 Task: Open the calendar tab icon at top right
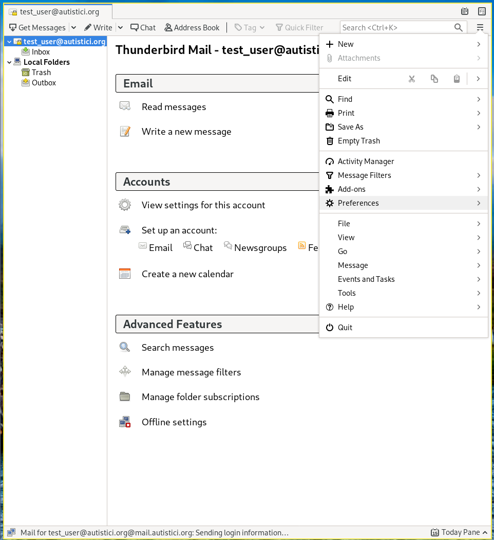(465, 11)
